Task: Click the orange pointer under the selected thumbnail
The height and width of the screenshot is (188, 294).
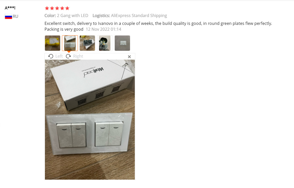Action: click(69, 52)
